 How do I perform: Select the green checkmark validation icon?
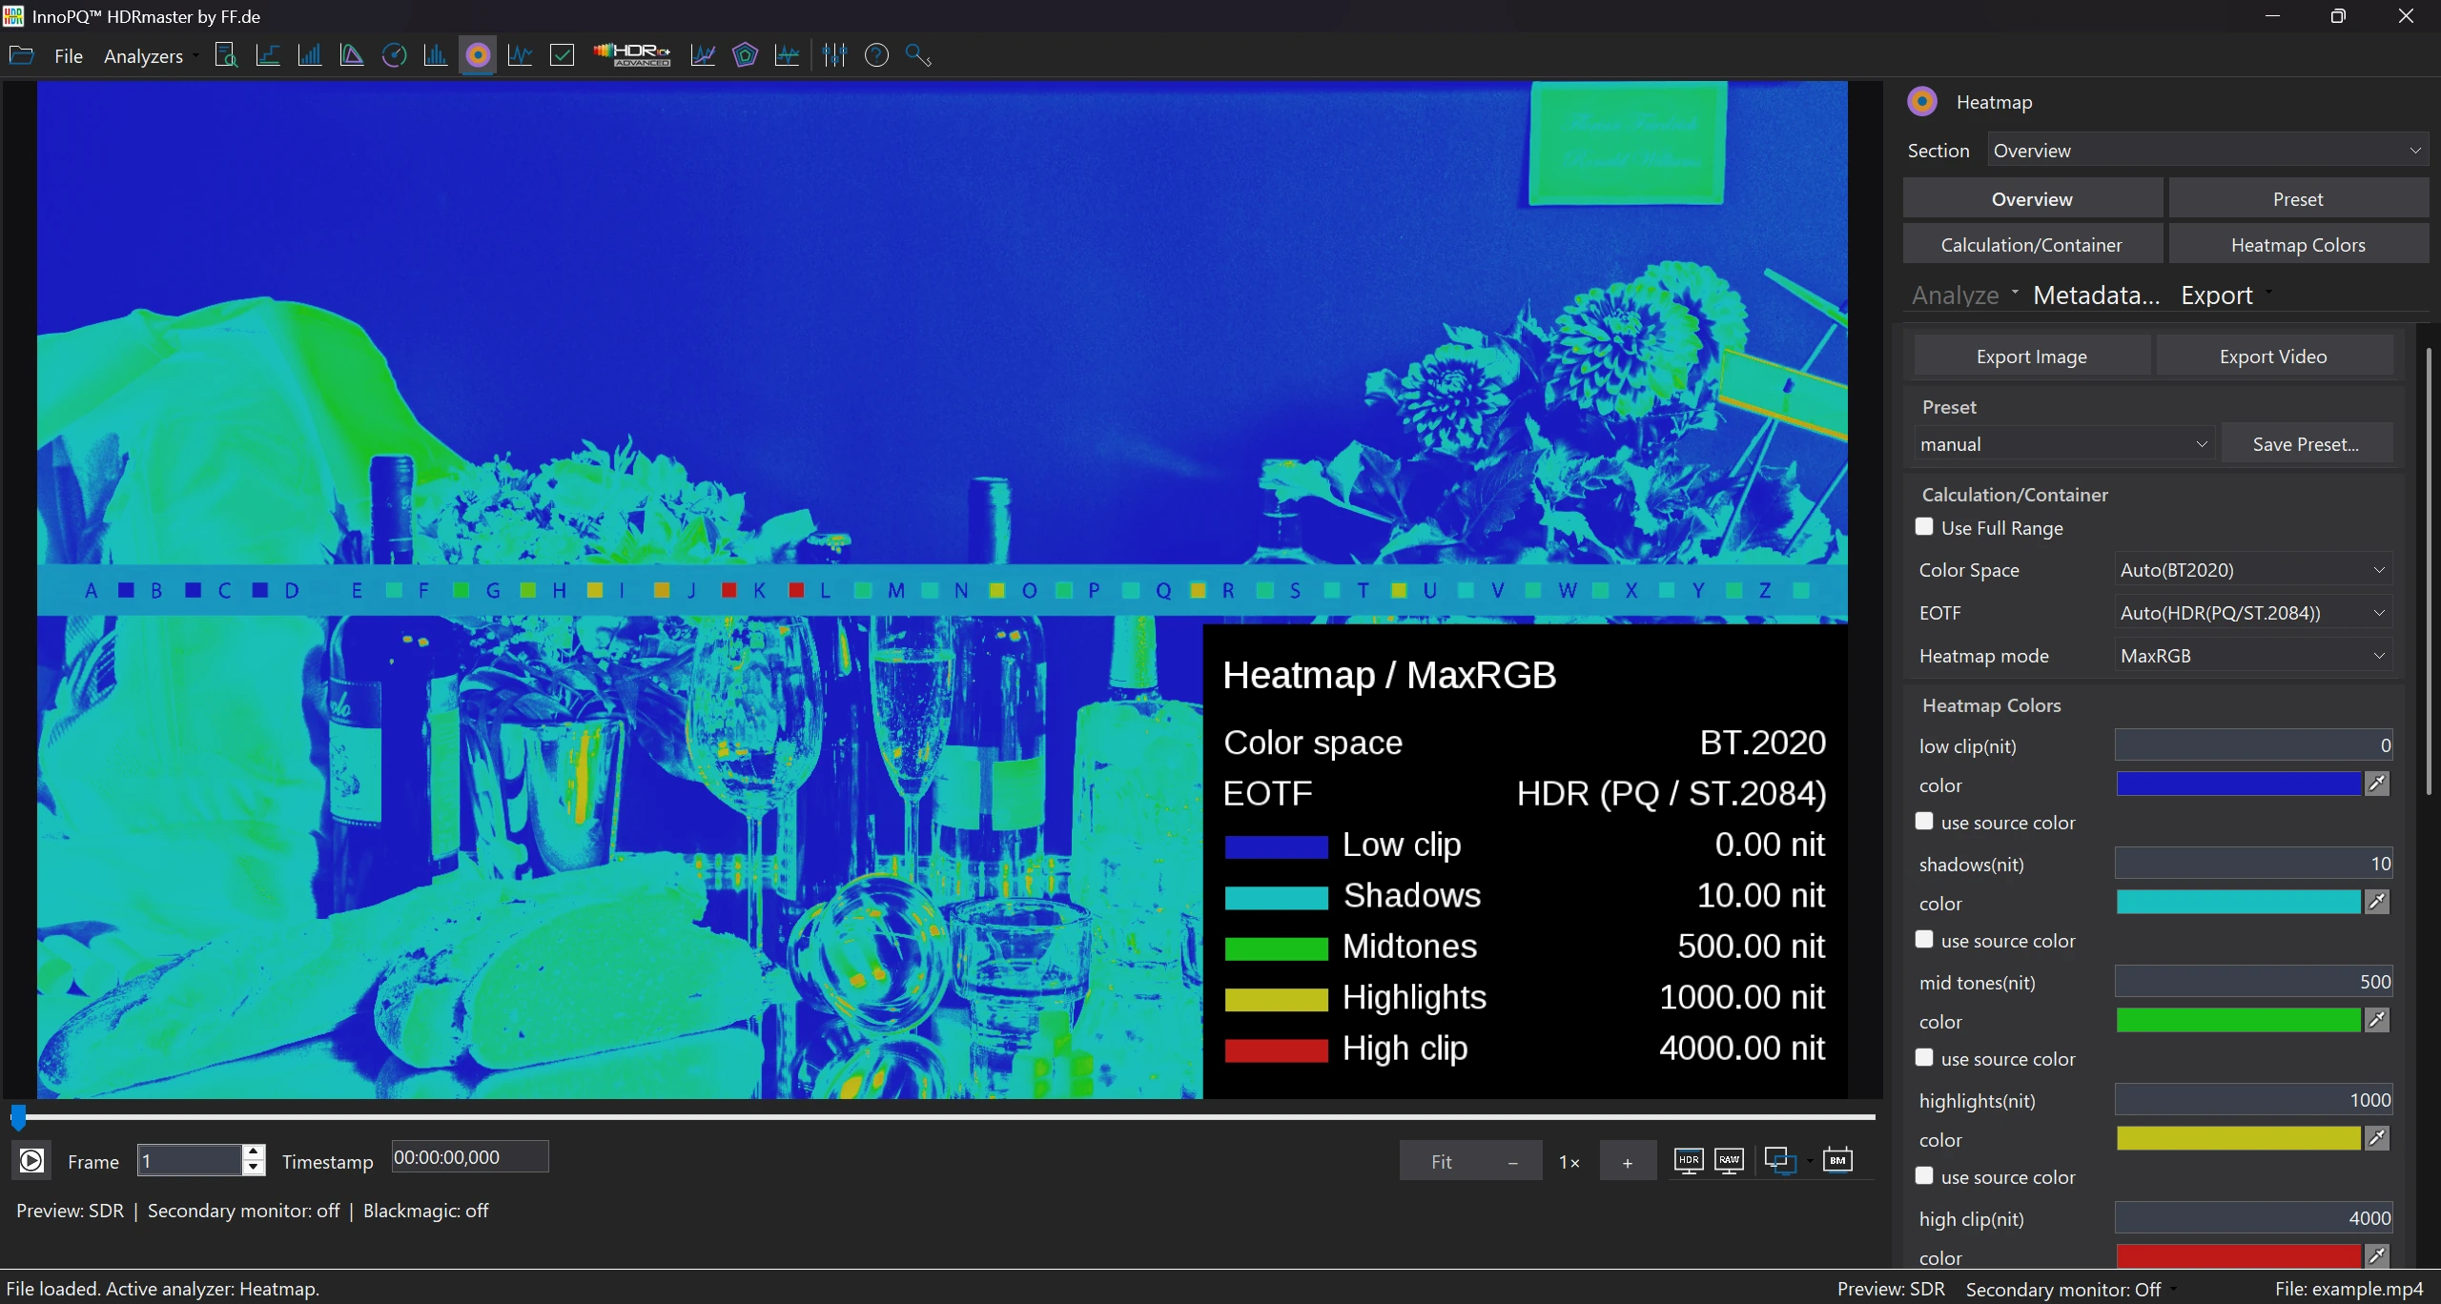563,55
